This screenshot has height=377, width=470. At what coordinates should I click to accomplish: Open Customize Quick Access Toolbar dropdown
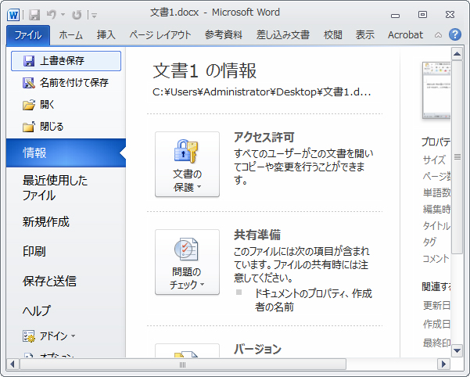(x=94, y=15)
